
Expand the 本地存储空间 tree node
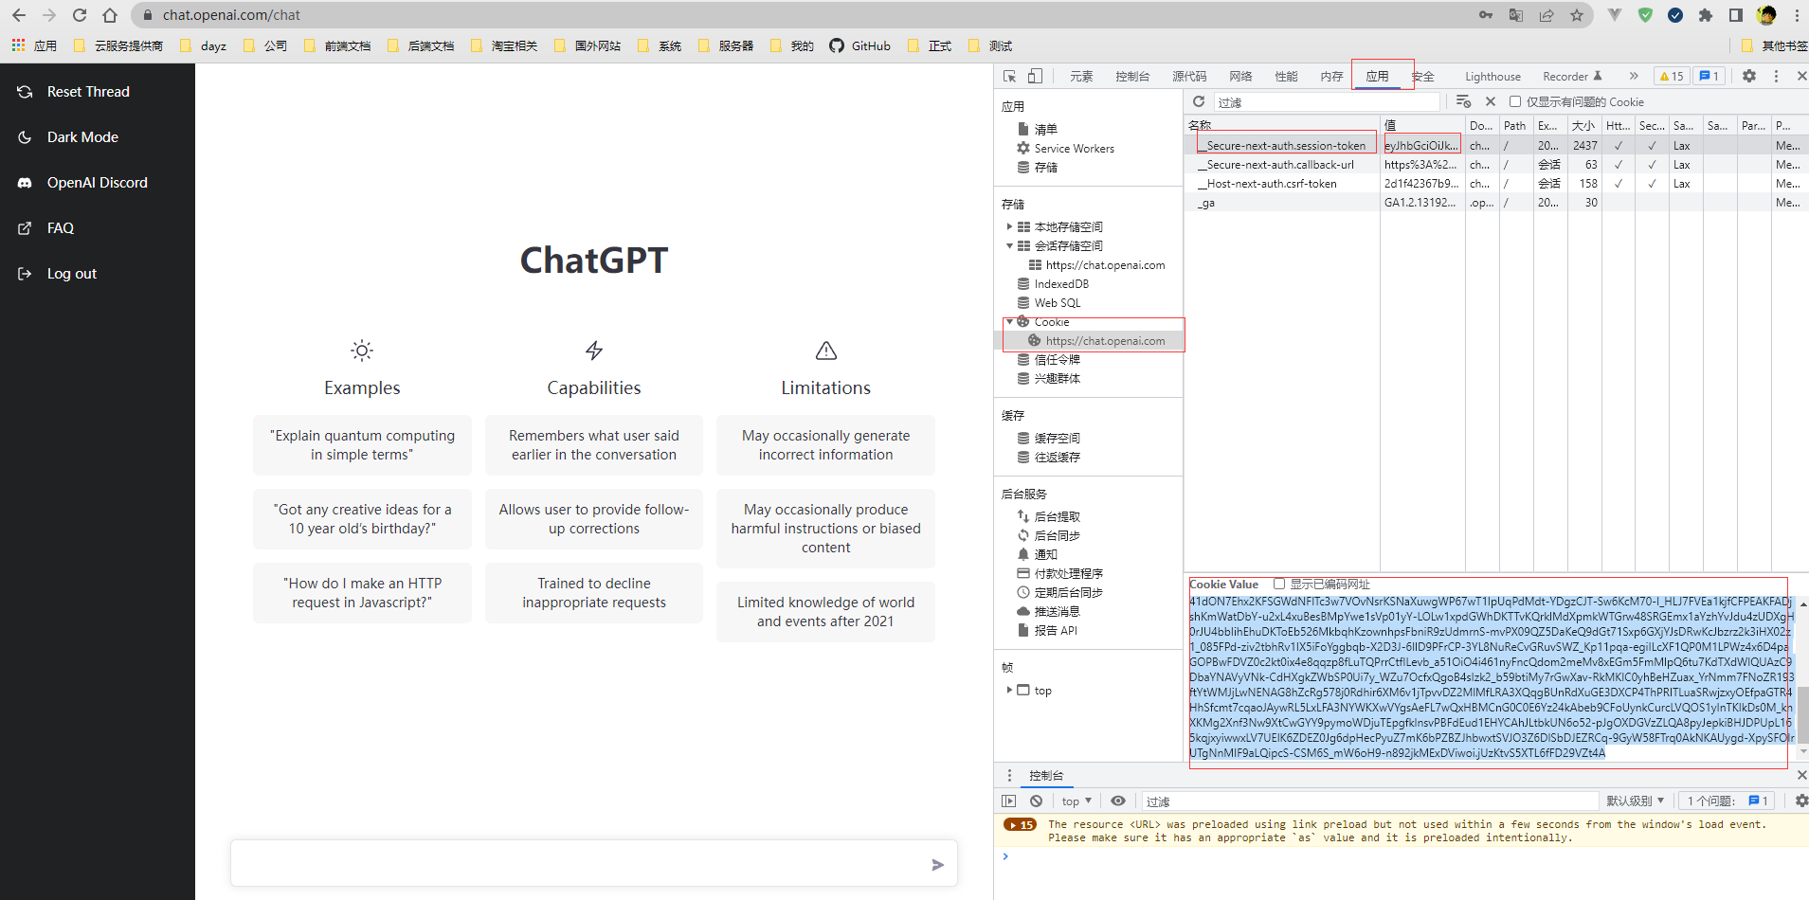tap(1009, 226)
